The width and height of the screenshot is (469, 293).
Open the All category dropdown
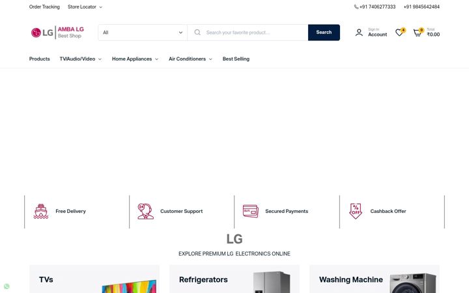tap(143, 33)
